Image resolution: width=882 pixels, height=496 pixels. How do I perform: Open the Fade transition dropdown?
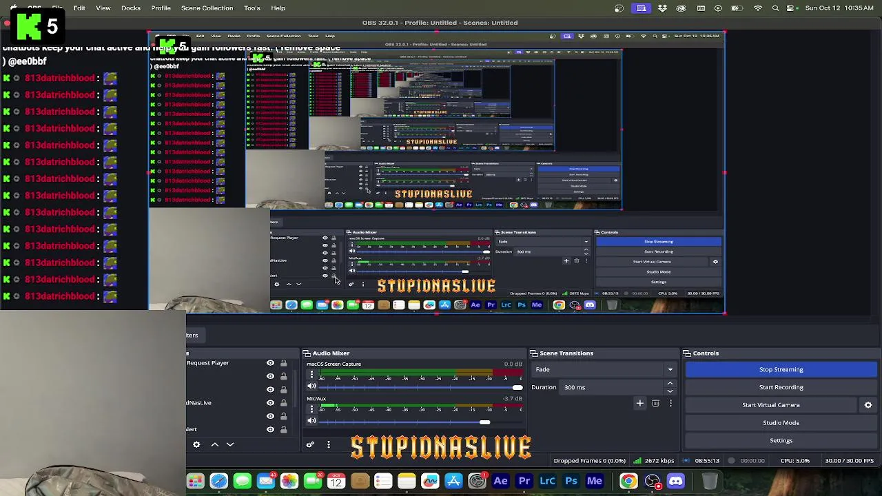[x=605, y=369]
